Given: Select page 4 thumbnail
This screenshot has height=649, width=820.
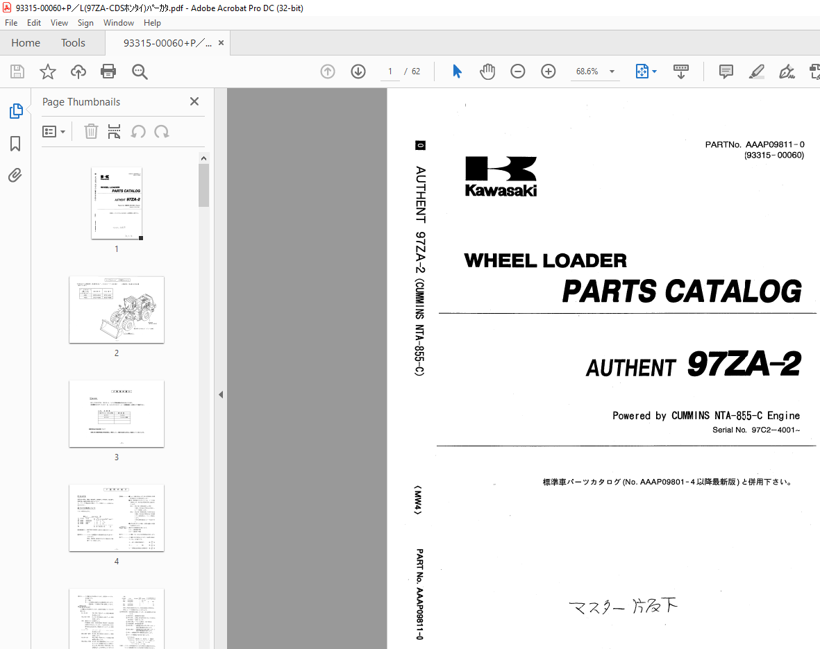Looking at the screenshot, I should point(117,518).
